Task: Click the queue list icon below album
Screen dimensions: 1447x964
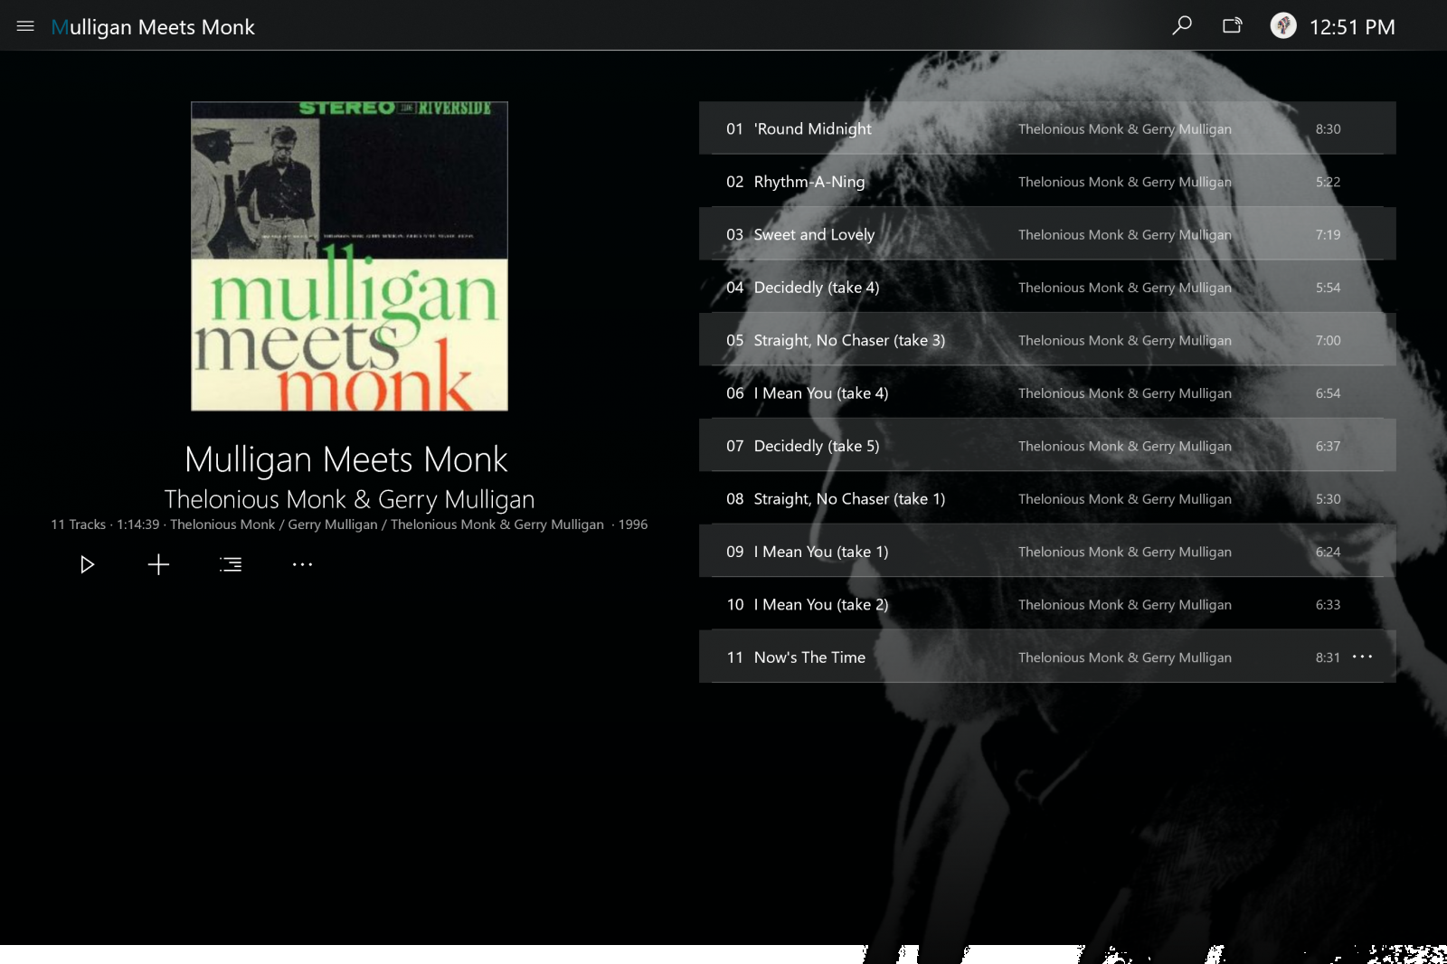Action: (231, 564)
